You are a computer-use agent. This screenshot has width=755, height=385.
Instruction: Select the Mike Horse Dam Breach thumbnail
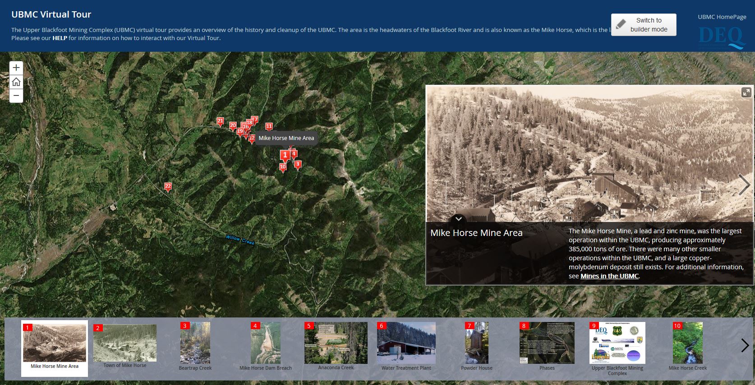pyautogui.click(x=266, y=344)
